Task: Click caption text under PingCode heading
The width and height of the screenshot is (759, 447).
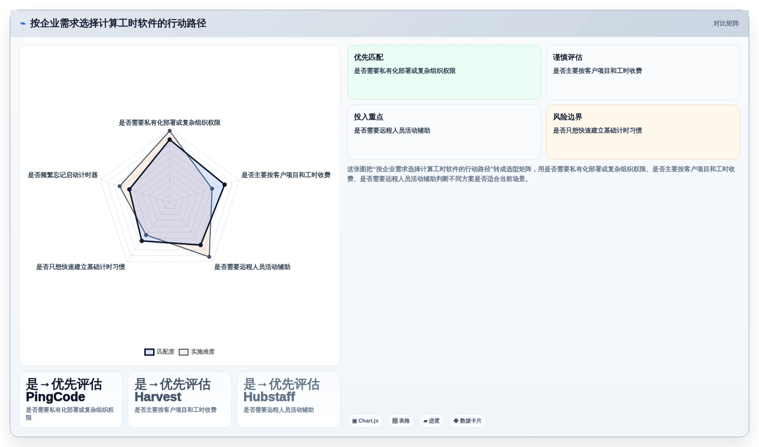Action: [70, 414]
